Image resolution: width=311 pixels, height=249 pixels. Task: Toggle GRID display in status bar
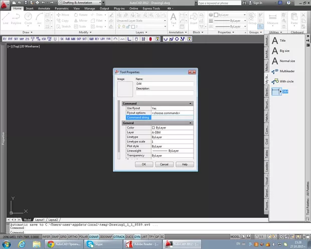(x=64, y=236)
